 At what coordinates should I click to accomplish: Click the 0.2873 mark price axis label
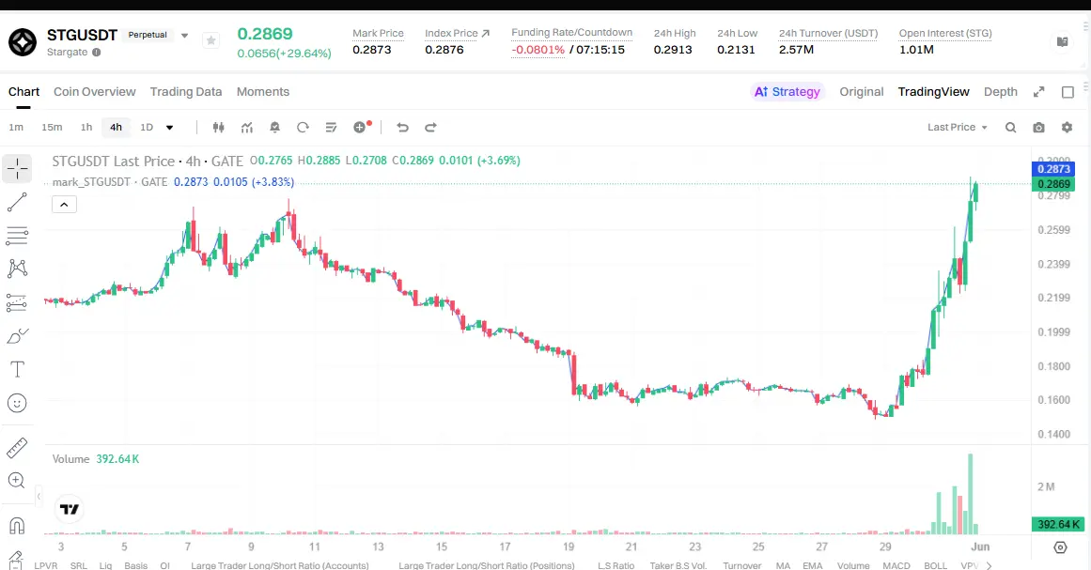(1053, 169)
